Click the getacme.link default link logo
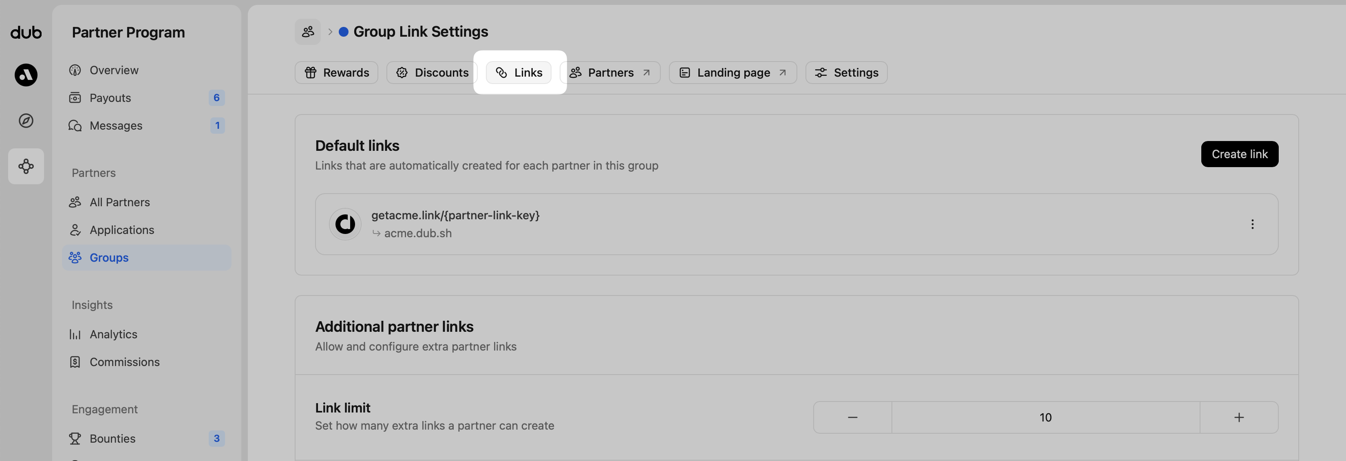The image size is (1346, 461). coord(345,224)
